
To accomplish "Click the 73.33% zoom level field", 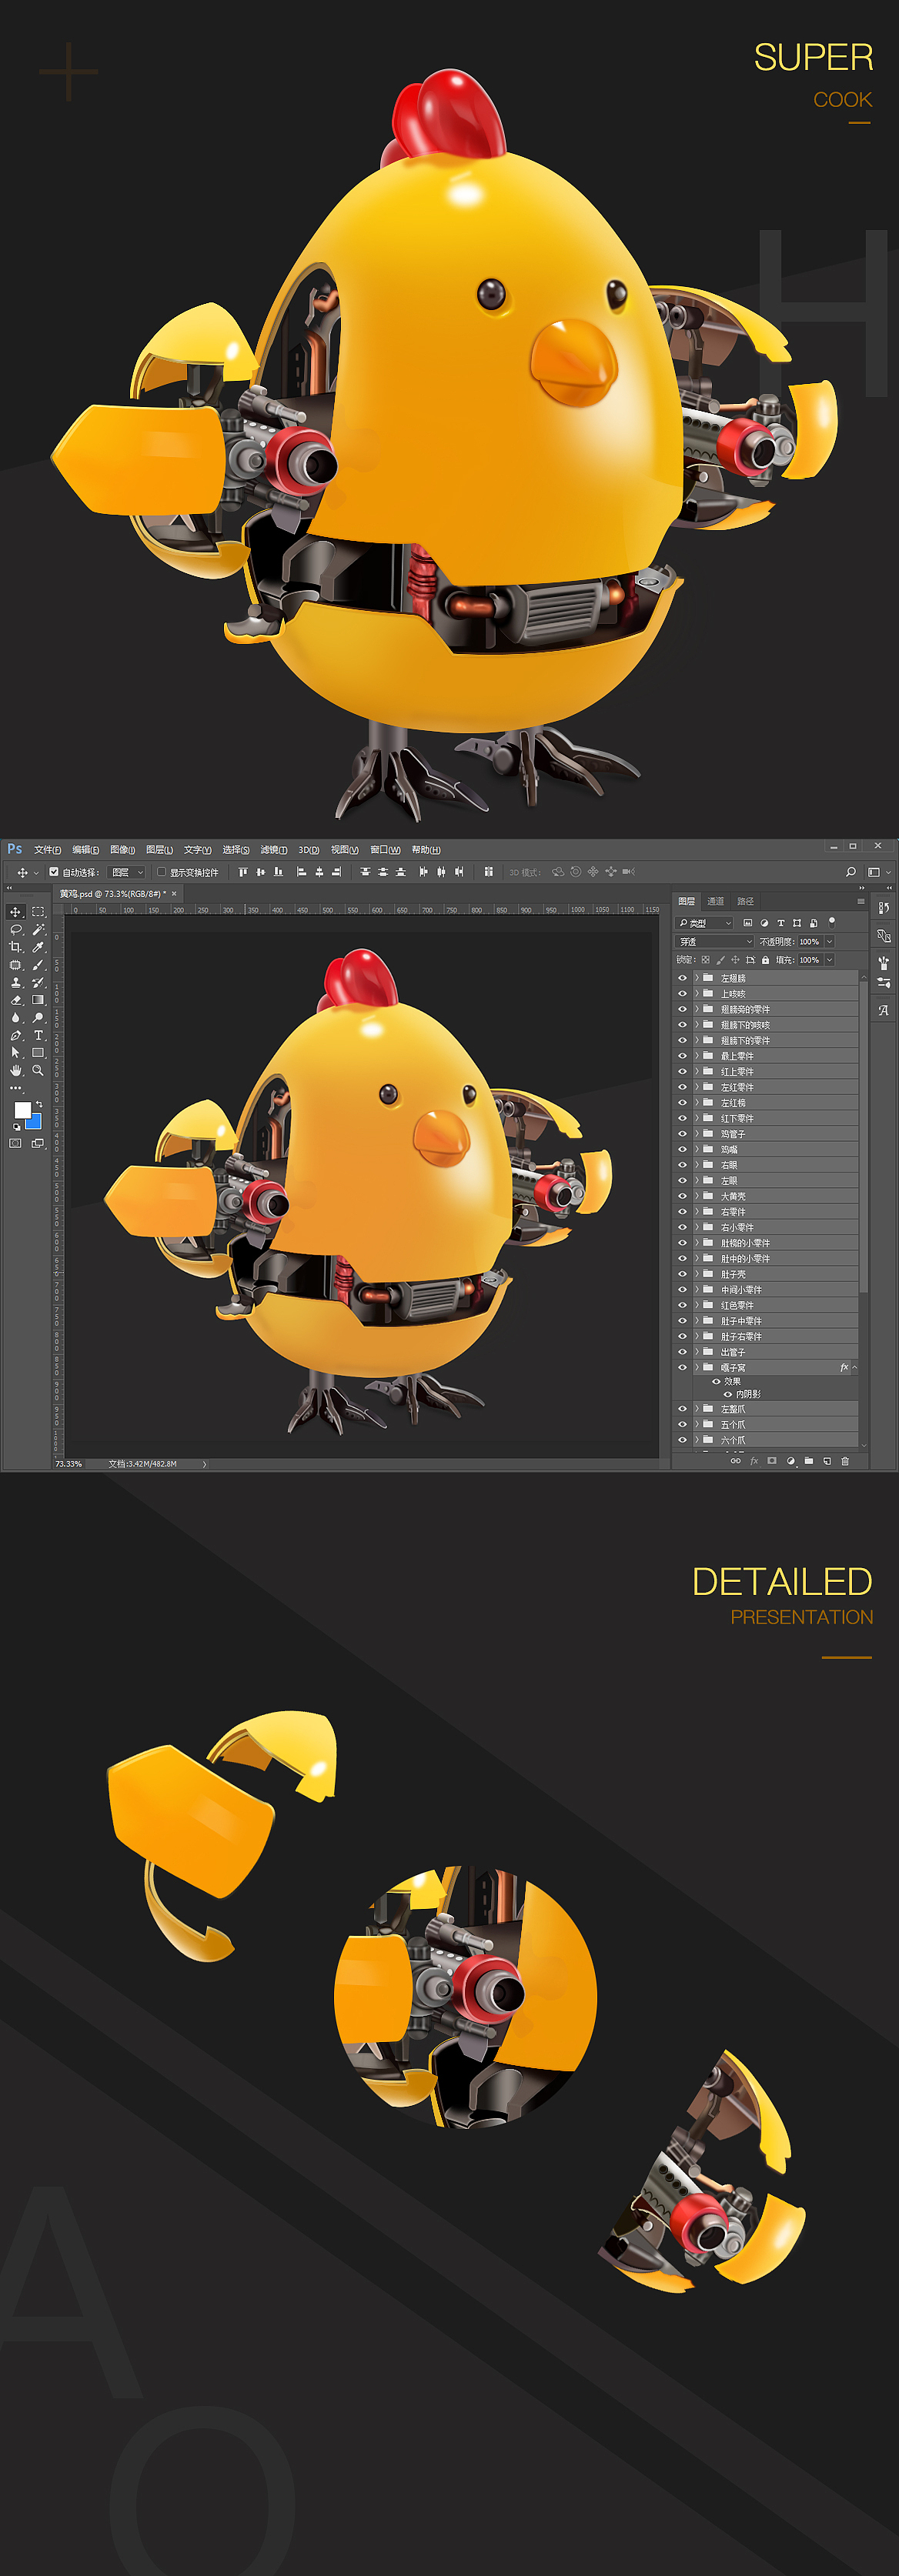I will [69, 1464].
